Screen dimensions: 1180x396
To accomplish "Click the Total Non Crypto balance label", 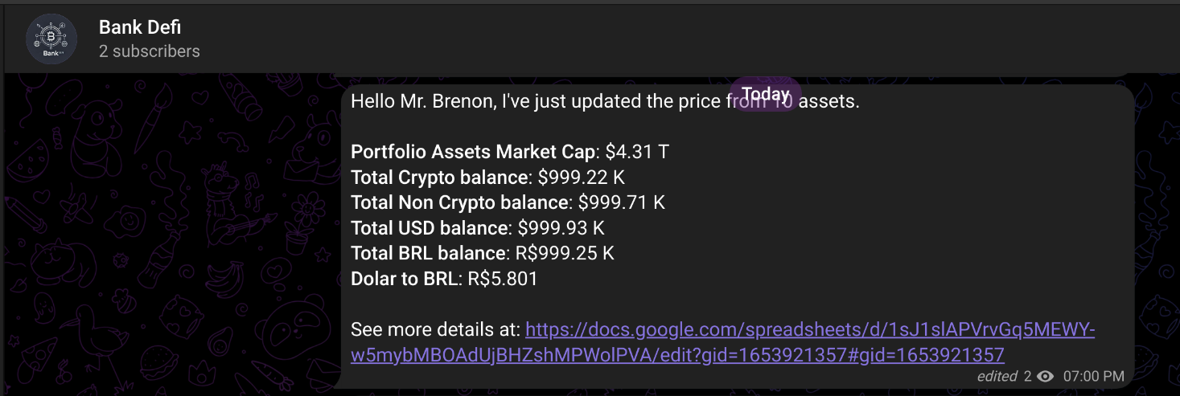I will click(x=461, y=202).
